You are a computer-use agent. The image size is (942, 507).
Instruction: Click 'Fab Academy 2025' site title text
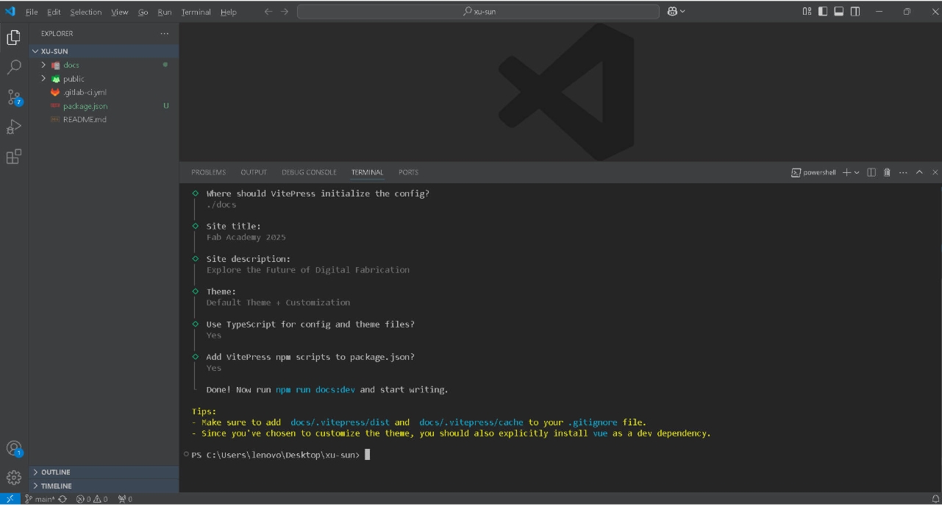246,237
